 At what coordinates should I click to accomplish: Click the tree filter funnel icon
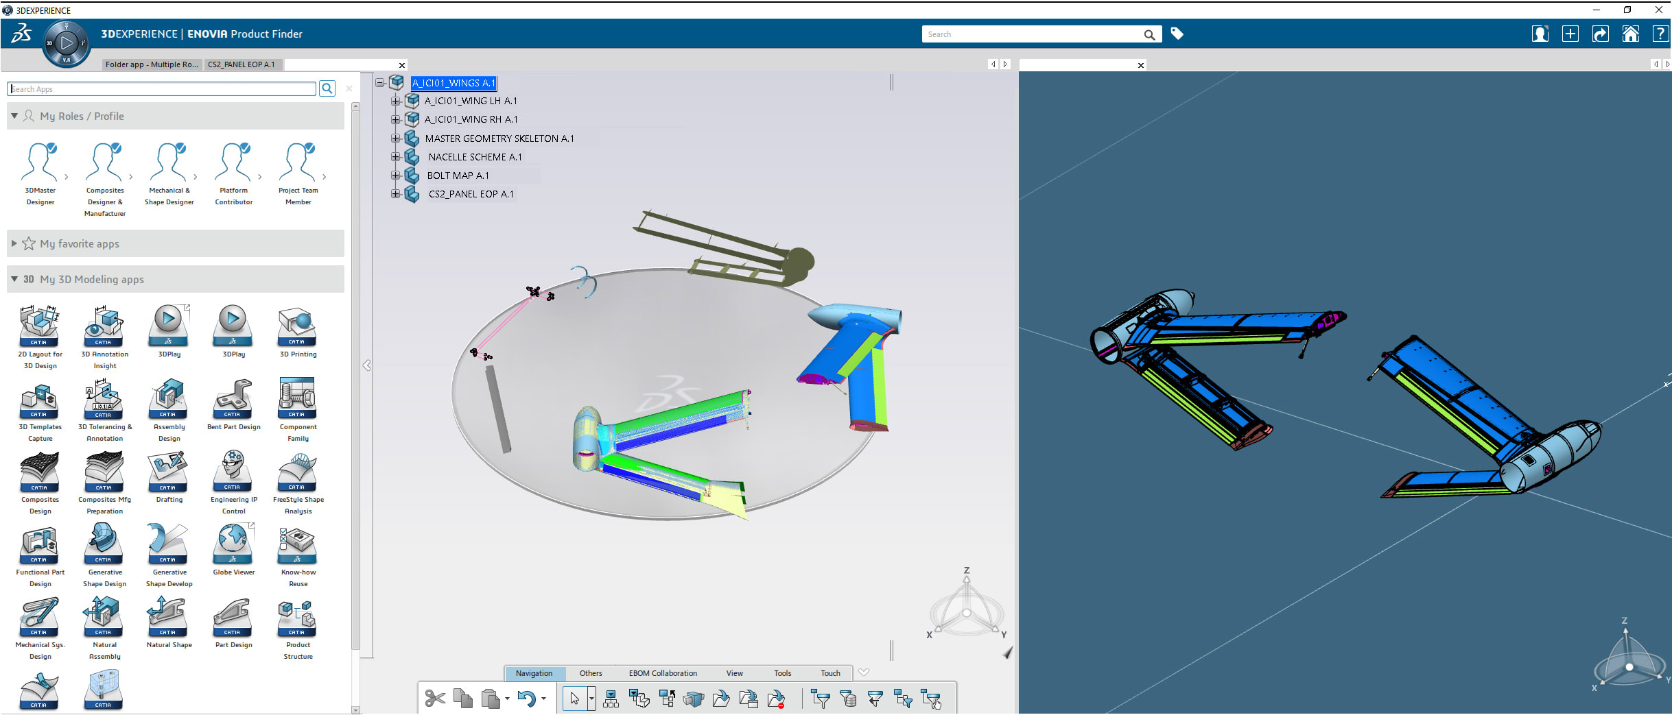click(x=821, y=699)
